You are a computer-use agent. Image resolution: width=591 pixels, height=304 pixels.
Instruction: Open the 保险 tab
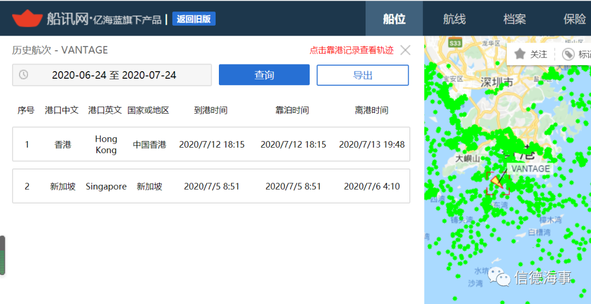pos(575,19)
